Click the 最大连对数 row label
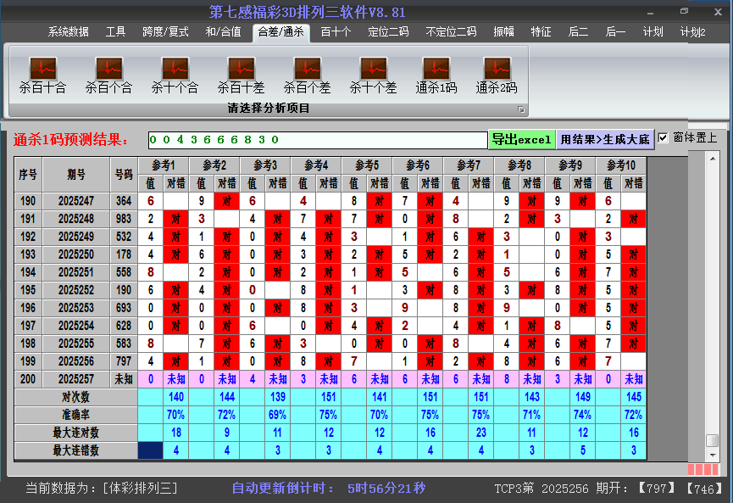This screenshot has height=503, width=733. click(75, 433)
